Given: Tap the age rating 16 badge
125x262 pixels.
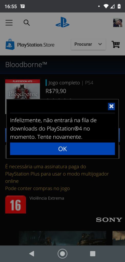Looking at the screenshot, I should (15, 204).
